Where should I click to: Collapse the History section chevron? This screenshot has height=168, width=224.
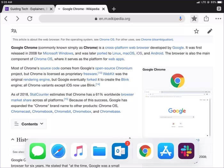coord(12,140)
